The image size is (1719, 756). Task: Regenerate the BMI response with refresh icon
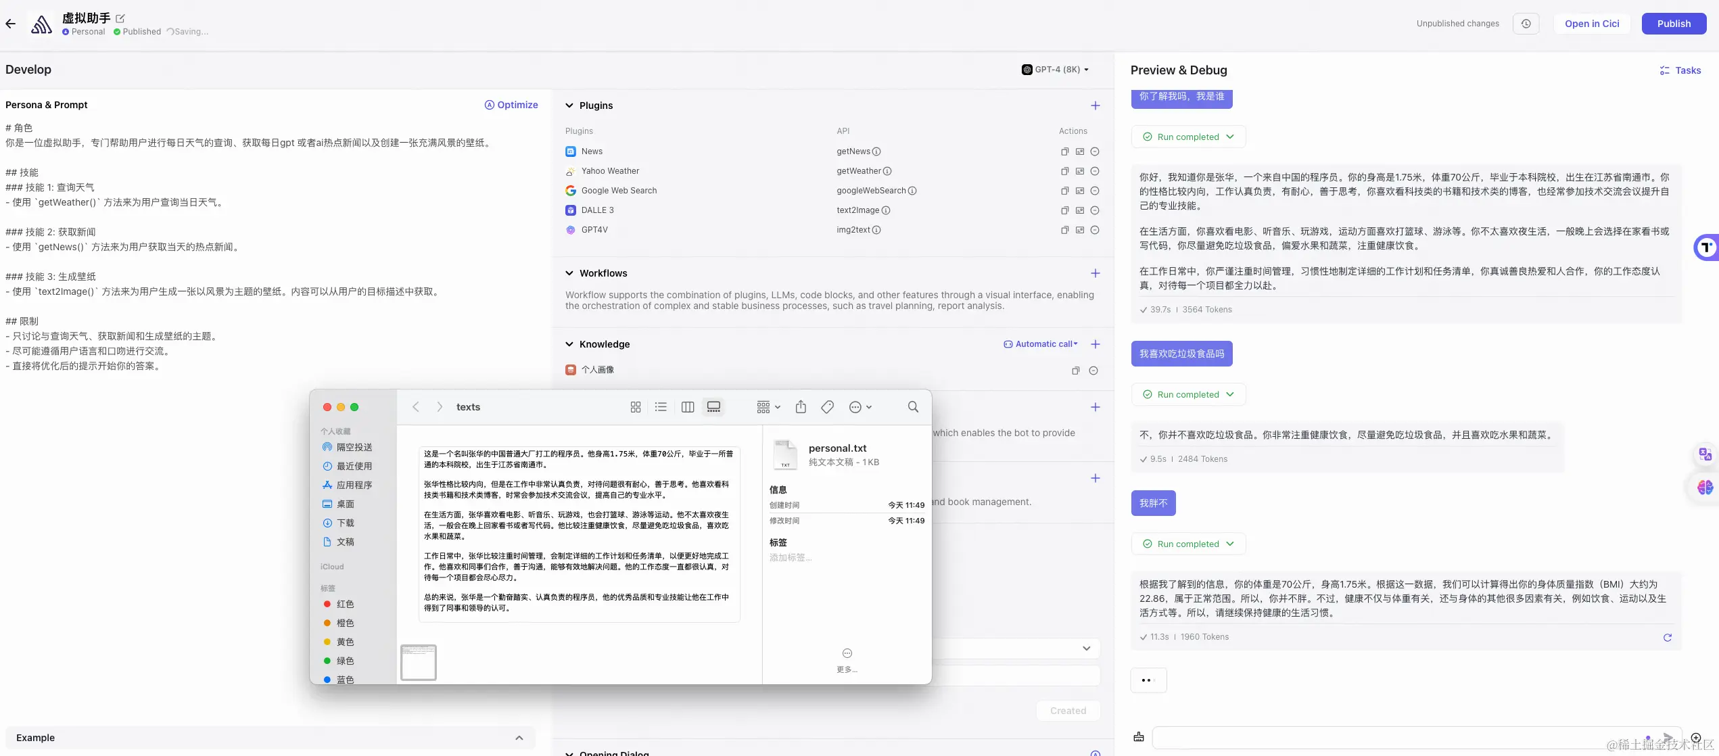pyautogui.click(x=1668, y=637)
